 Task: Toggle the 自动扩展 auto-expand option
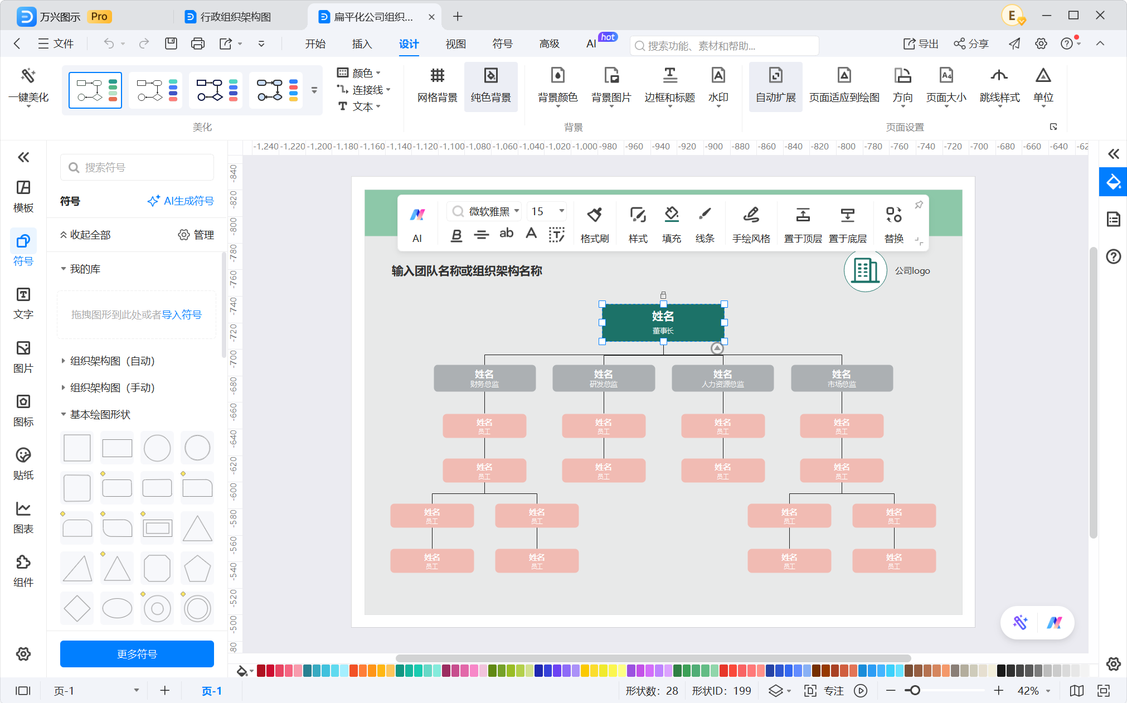(775, 86)
